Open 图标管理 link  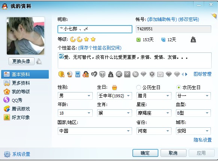click(203, 74)
